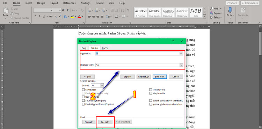Click the Copy icon
The height and width of the screenshot is (129, 262).
click(x=12, y=13)
